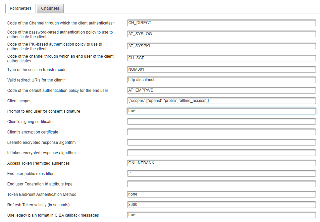This screenshot has width=320, height=222.
Task: Click the End user public roles filter field
Action: point(221,173)
